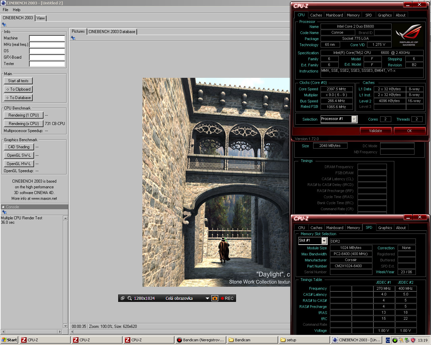Click Bandicam 1280x1024 resolution text

144,298
